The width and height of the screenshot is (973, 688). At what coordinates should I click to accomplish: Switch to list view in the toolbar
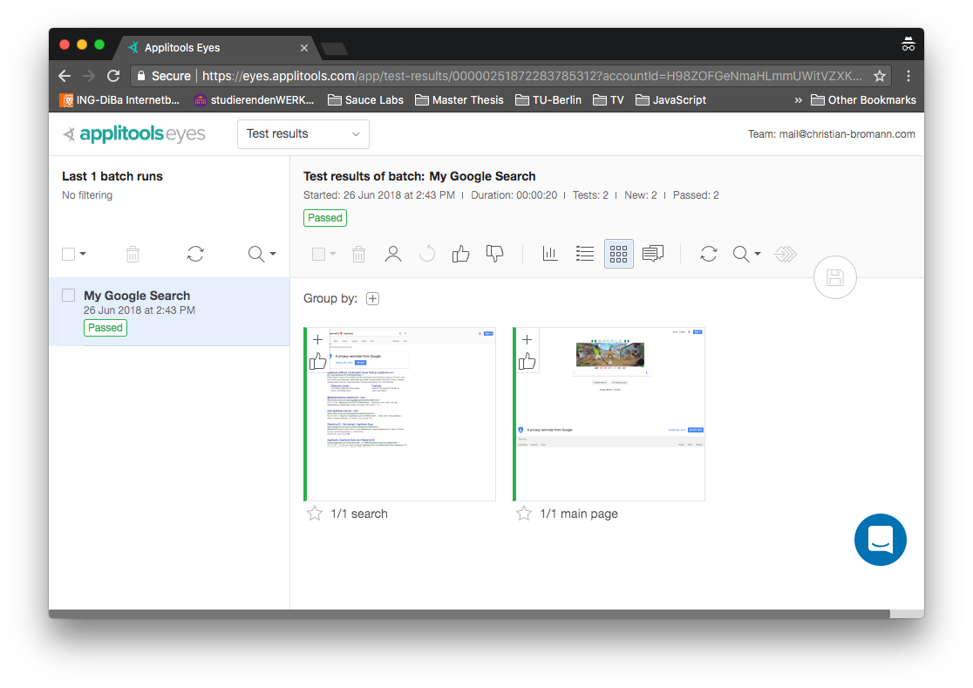pos(584,254)
